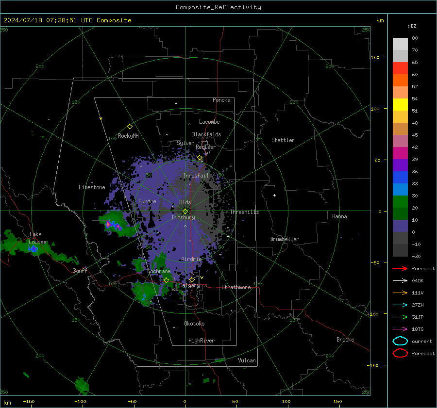
Task: Click the asterisk marker above Limestone
Action: (92, 183)
